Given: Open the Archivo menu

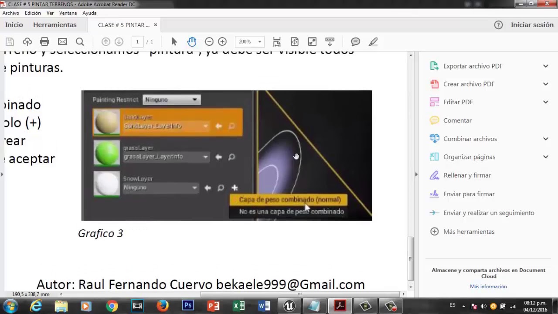Looking at the screenshot, I should click(x=11, y=13).
